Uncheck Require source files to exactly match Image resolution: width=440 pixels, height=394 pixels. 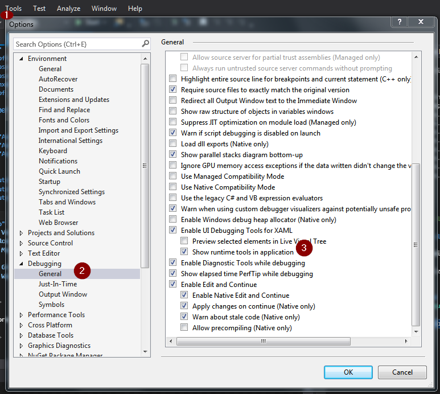pos(172,89)
